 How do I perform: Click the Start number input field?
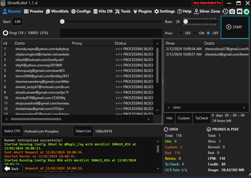pyautogui.click(x=17, y=22)
